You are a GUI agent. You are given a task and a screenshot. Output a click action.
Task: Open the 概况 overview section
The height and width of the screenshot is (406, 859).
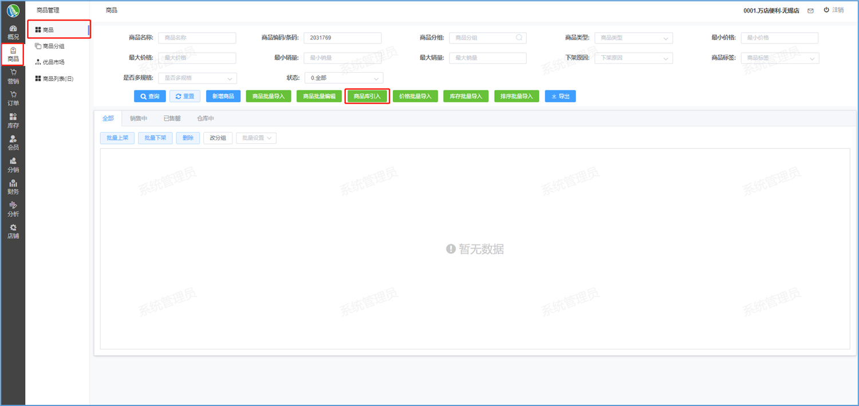tap(13, 32)
